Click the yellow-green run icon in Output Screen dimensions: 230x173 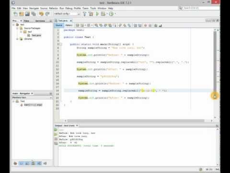pyautogui.click(x=56, y=134)
